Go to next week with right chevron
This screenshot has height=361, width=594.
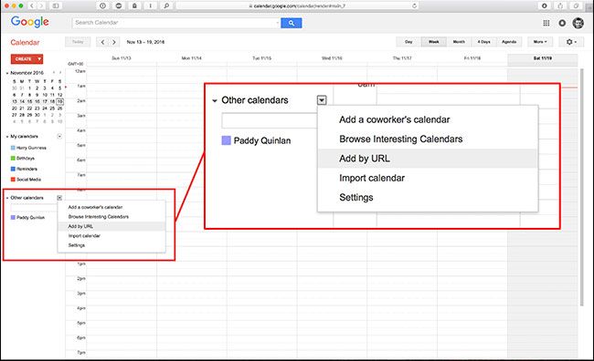(114, 42)
